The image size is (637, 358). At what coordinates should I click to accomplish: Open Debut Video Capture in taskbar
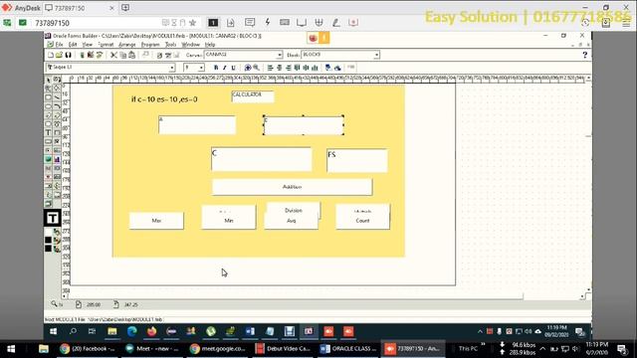pos(283,349)
